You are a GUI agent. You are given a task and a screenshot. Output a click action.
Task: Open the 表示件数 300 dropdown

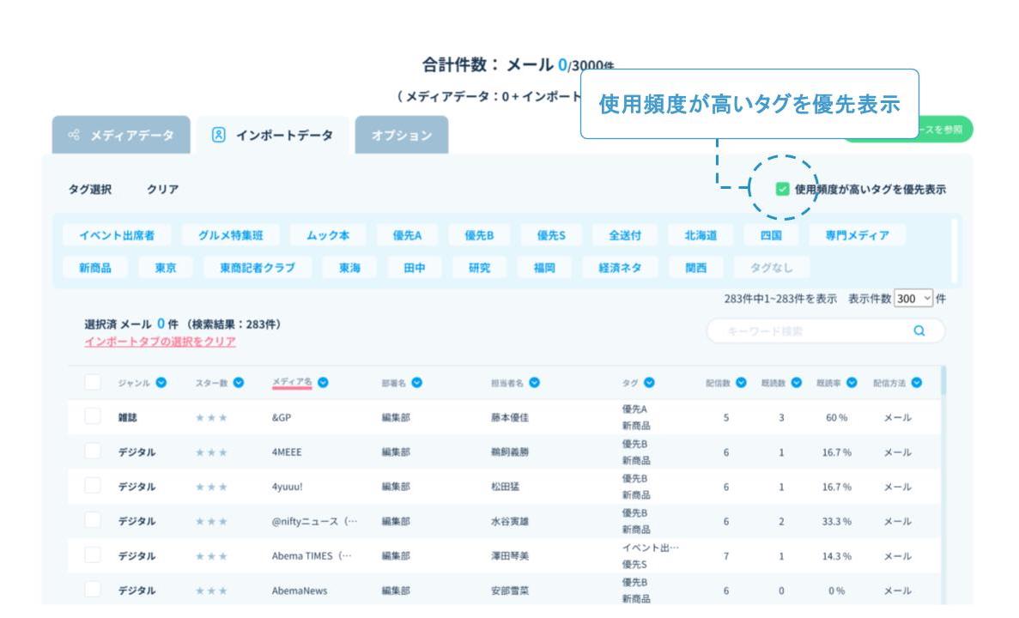point(912,299)
